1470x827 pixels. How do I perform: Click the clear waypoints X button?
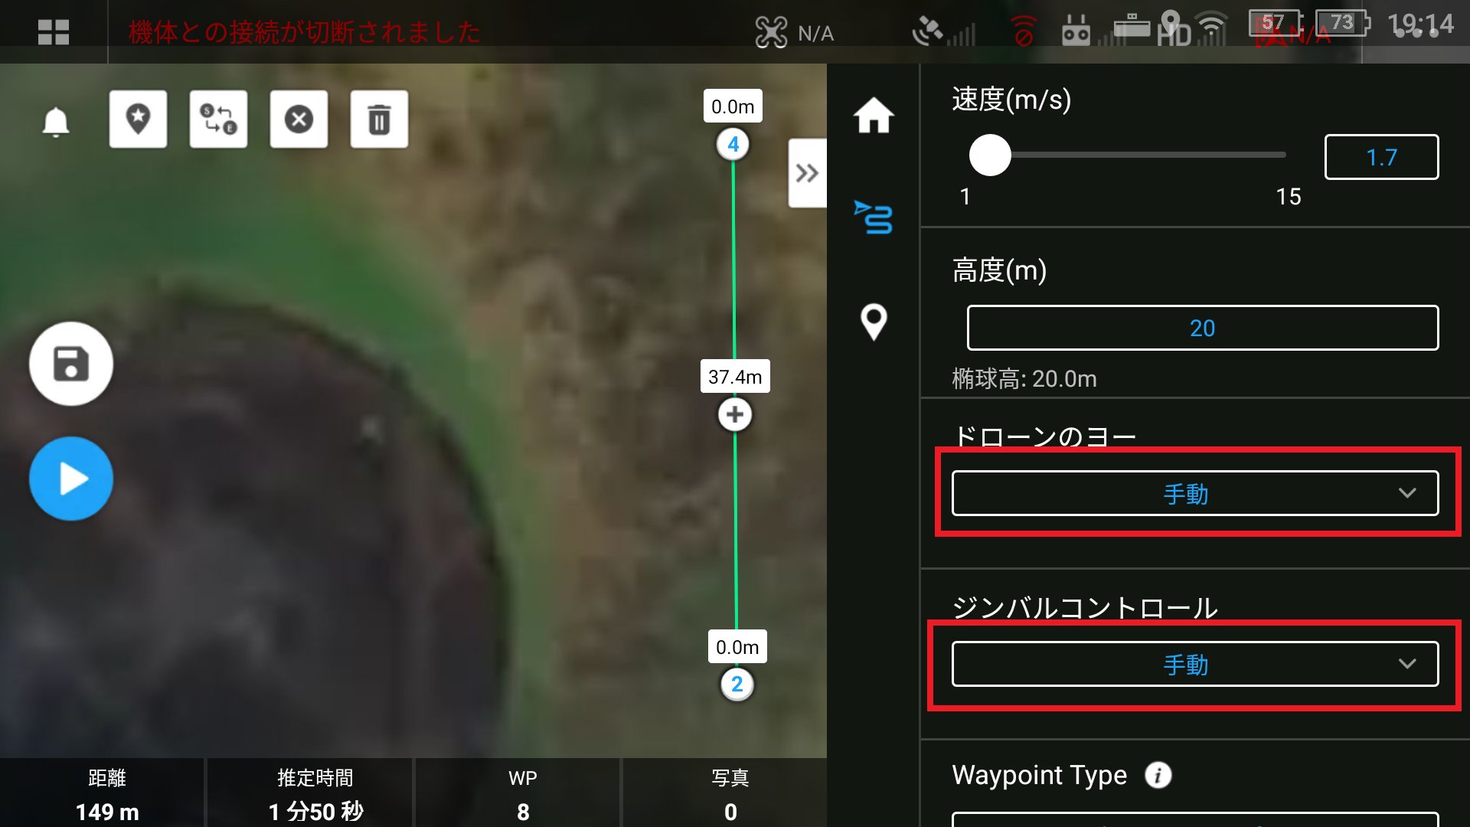pyautogui.click(x=299, y=119)
